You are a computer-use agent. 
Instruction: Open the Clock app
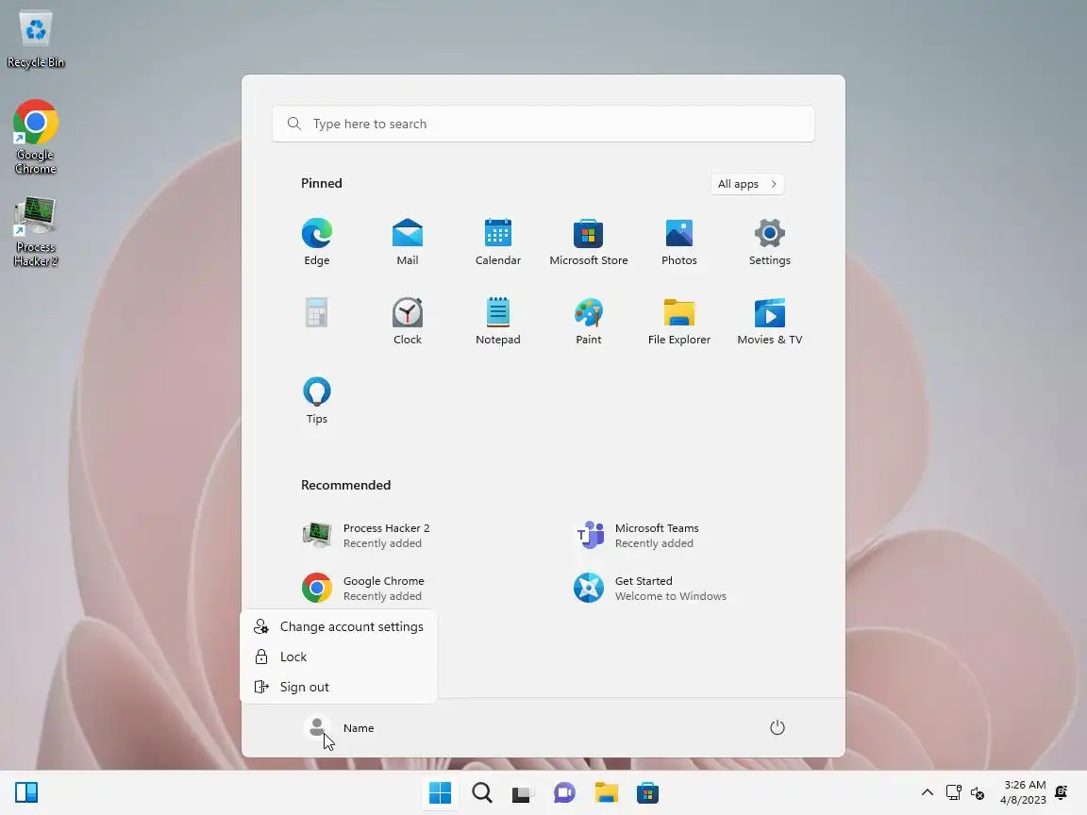[407, 321]
